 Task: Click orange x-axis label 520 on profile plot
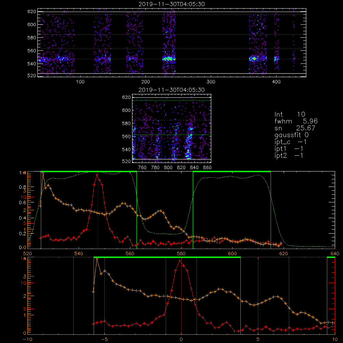27,254
